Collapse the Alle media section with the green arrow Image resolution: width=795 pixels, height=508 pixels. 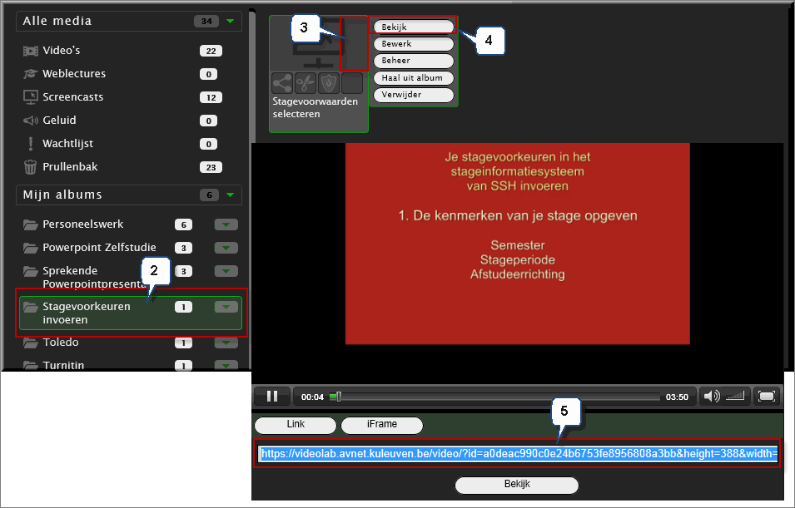(x=231, y=22)
